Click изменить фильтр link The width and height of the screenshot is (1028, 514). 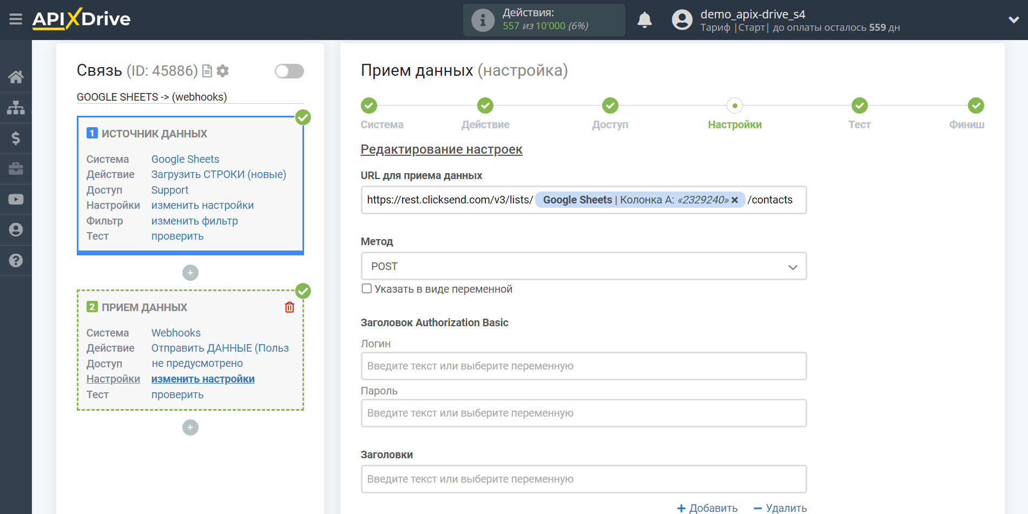tap(194, 221)
